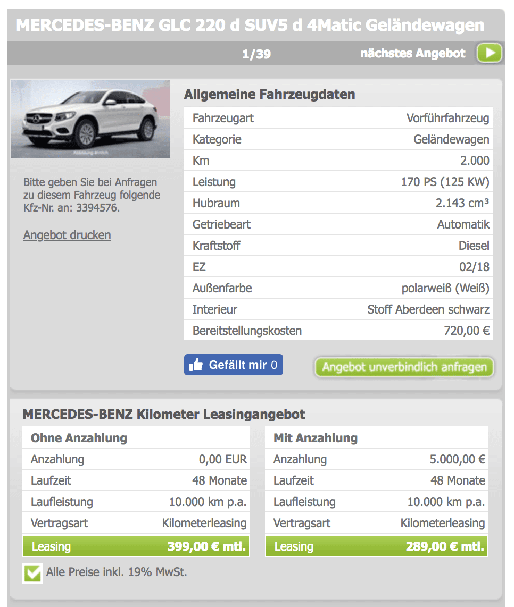Click '10.000 km p.a.' under Ohne Anzahlung
This screenshot has width=514, height=607.
point(208,502)
